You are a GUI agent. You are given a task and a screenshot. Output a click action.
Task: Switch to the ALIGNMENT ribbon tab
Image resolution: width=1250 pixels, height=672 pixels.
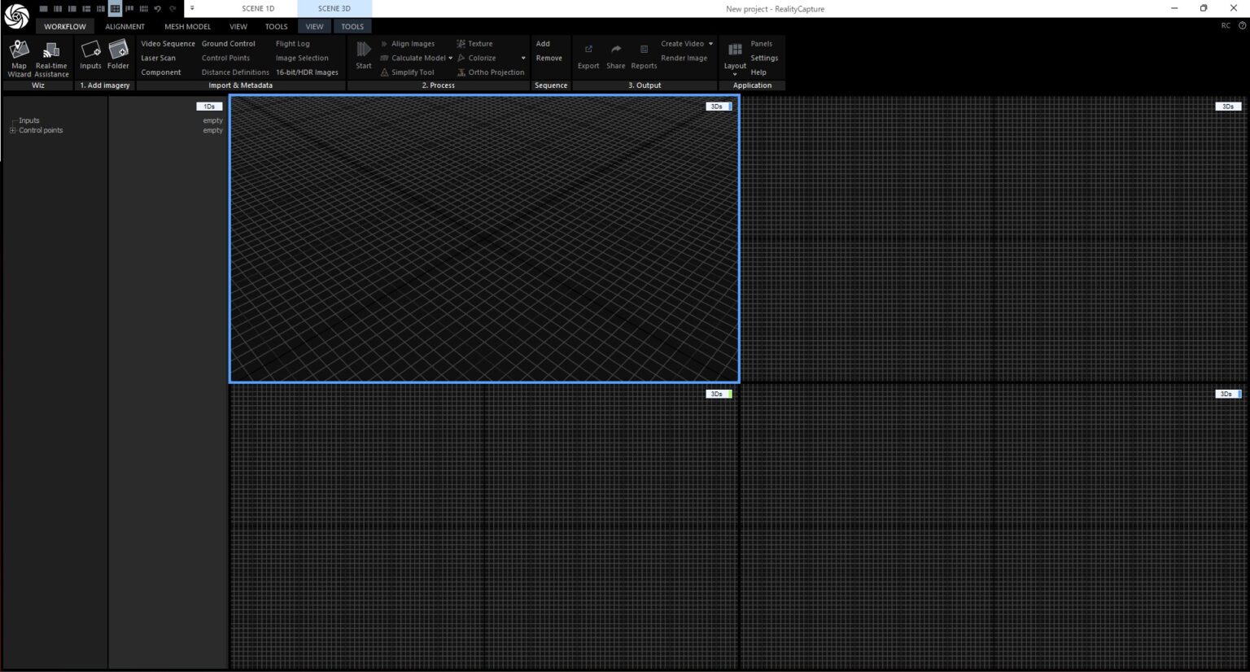(x=125, y=27)
